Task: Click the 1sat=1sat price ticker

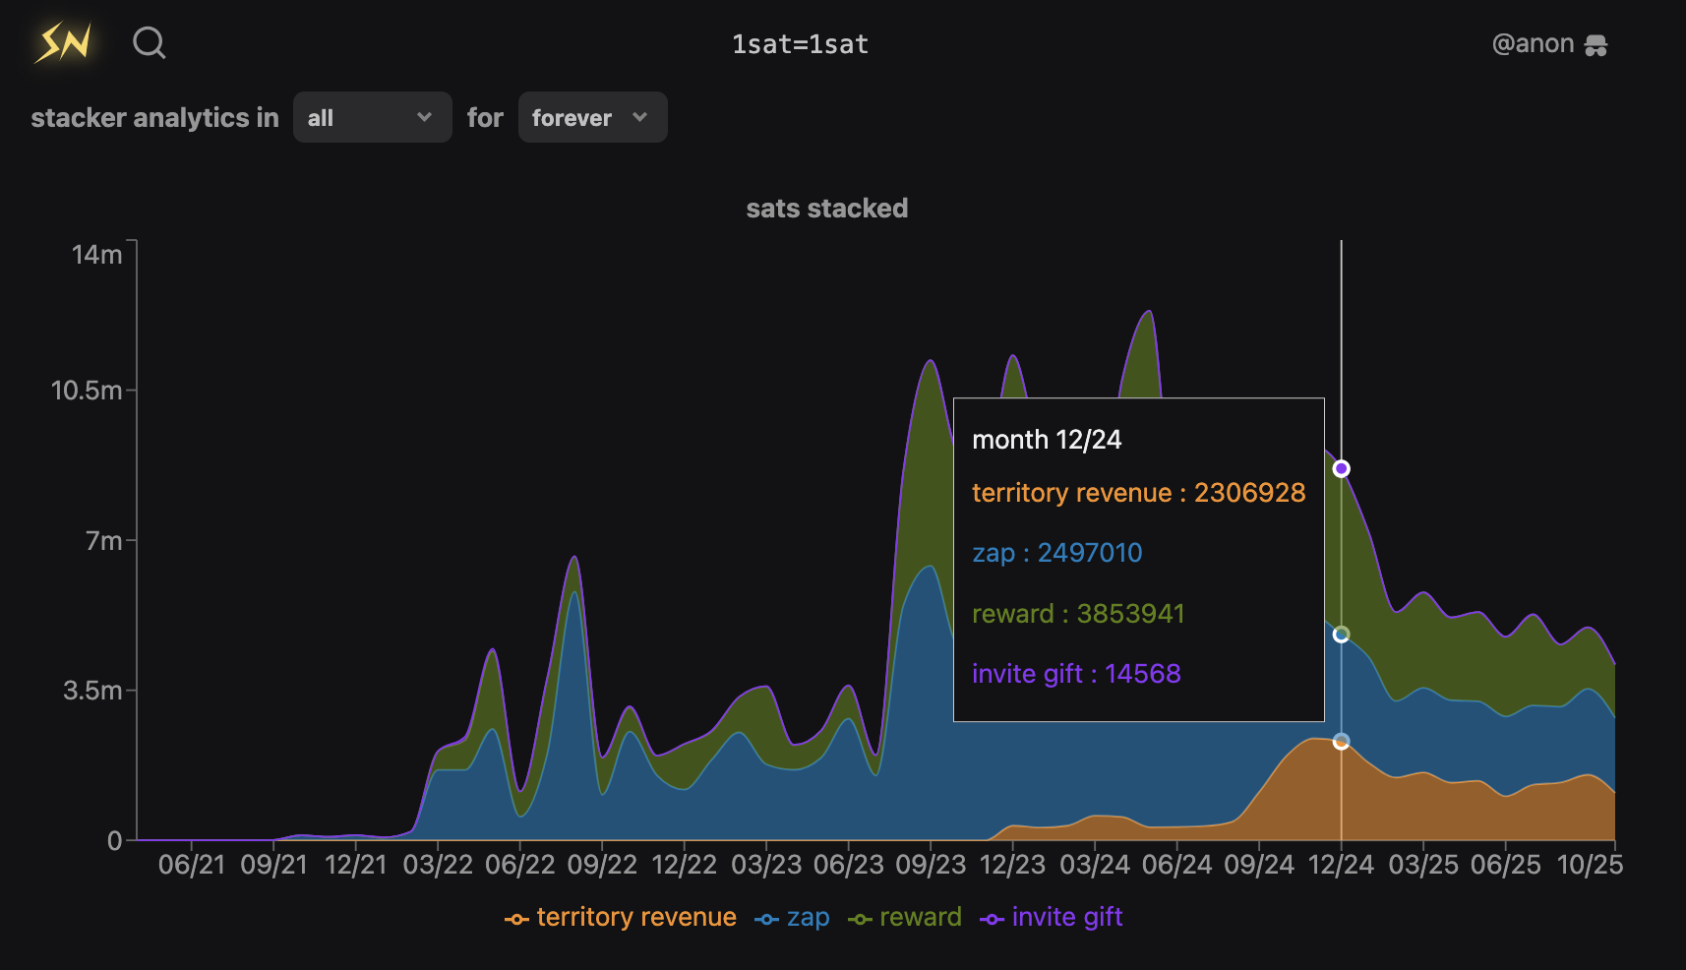Action: point(800,44)
